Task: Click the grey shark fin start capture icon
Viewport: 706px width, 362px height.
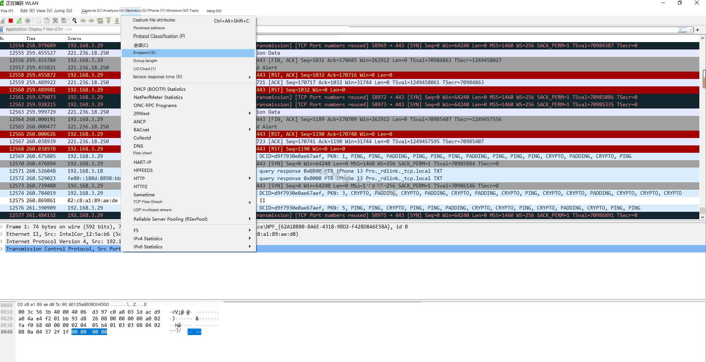Action: click(x=3, y=21)
